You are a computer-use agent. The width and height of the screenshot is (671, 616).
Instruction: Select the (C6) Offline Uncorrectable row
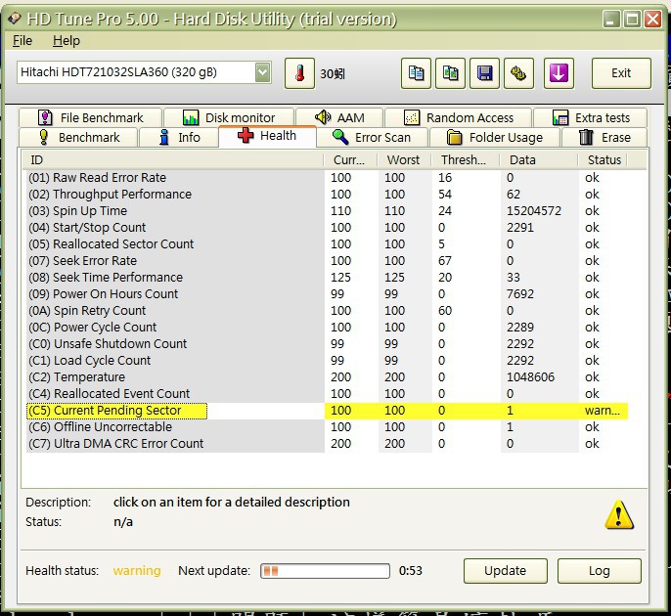click(327, 428)
